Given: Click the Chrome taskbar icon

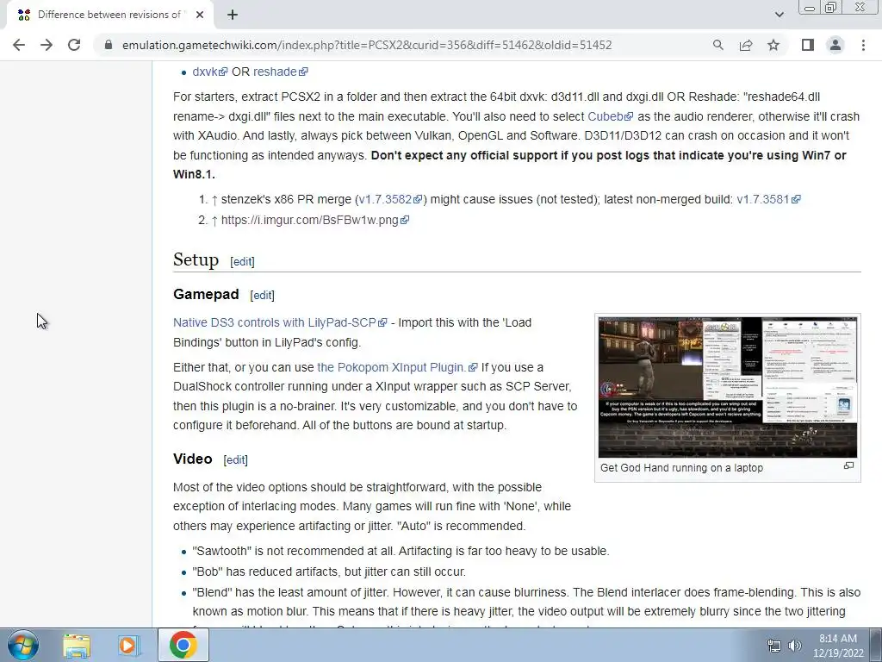Looking at the screenshot, I should 183,645.
